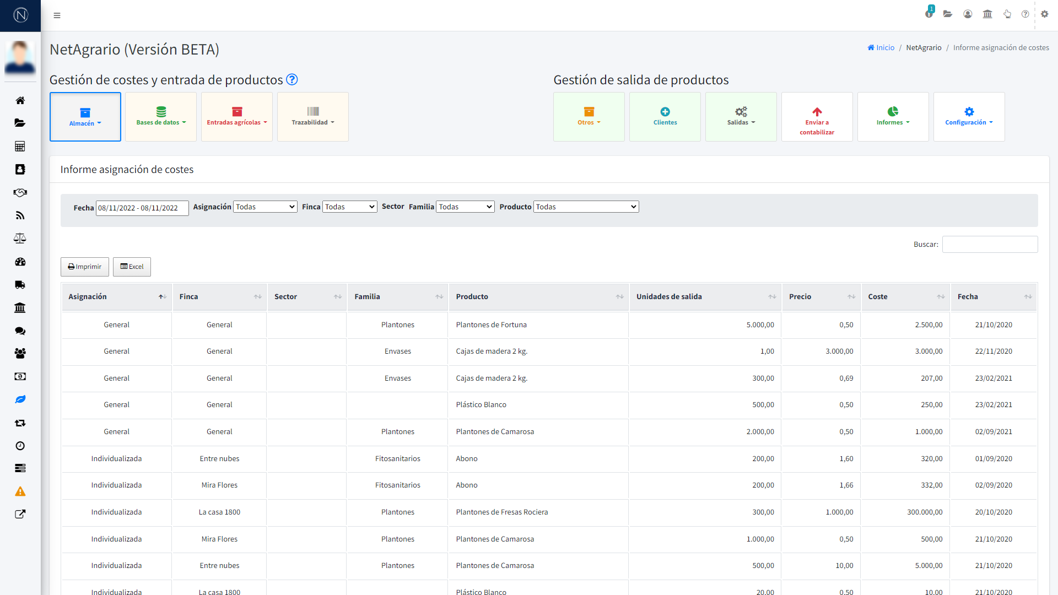Open the Asignación filter dropdown

[x=265, y=207]
